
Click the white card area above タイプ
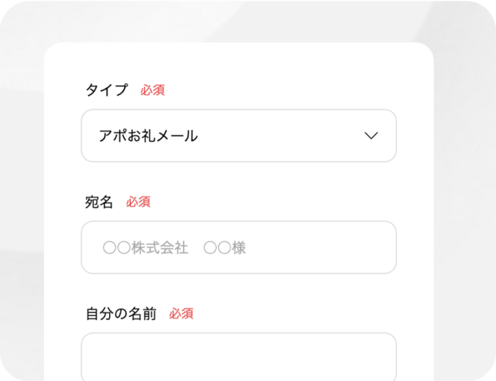tap(239, 62)
